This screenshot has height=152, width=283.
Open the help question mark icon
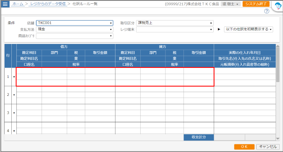click(x=267, y=11)
